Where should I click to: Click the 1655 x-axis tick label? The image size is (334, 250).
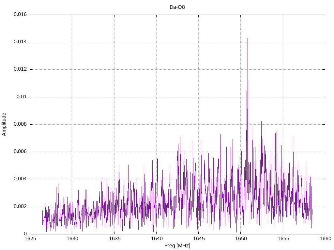pos(283,239)
